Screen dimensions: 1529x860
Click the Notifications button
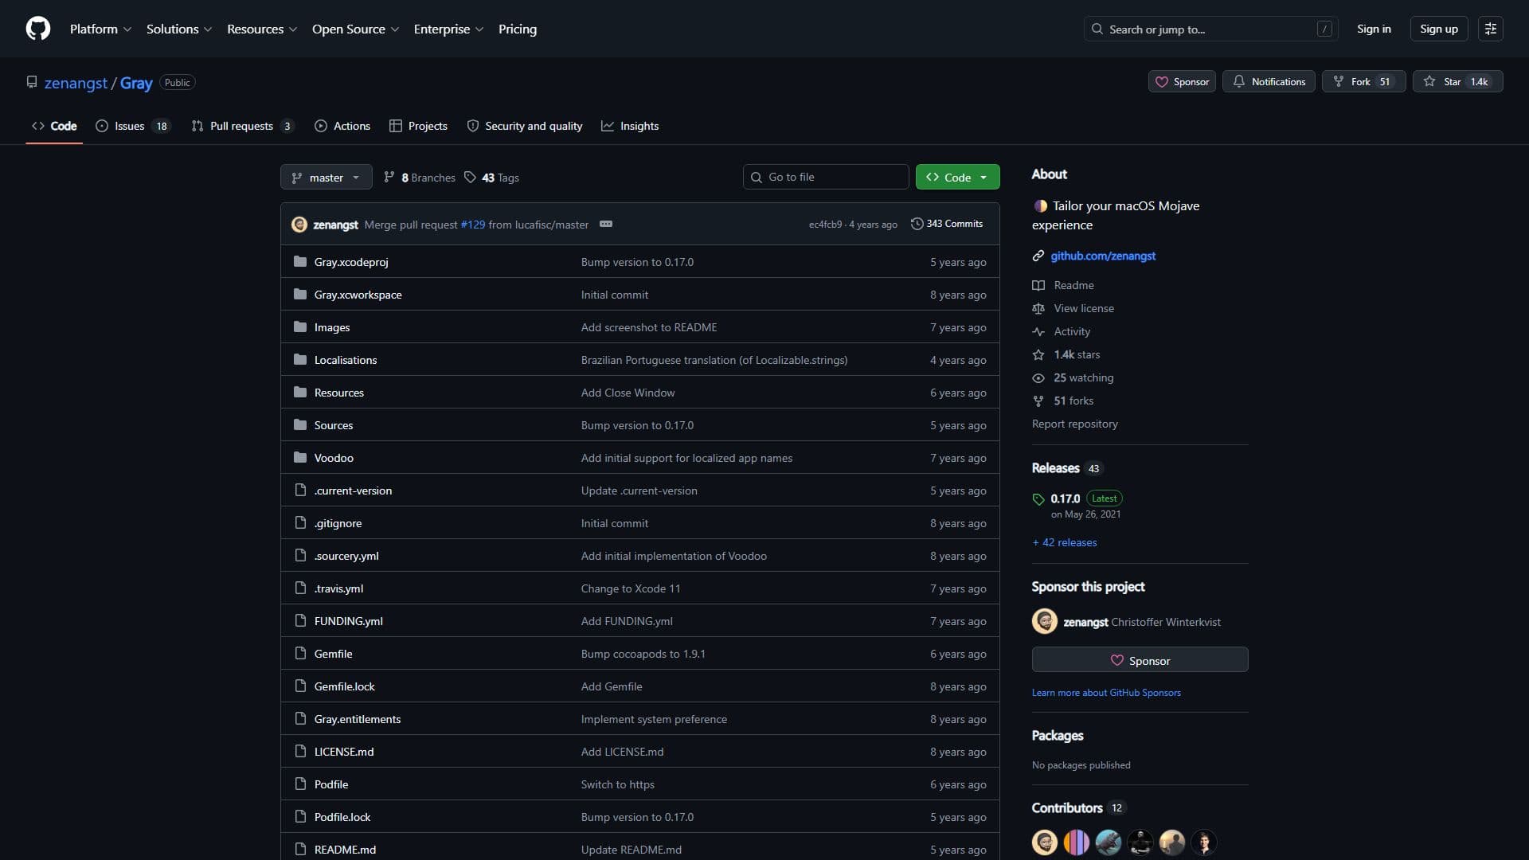pyautogui.click(x=1269, y=81)
